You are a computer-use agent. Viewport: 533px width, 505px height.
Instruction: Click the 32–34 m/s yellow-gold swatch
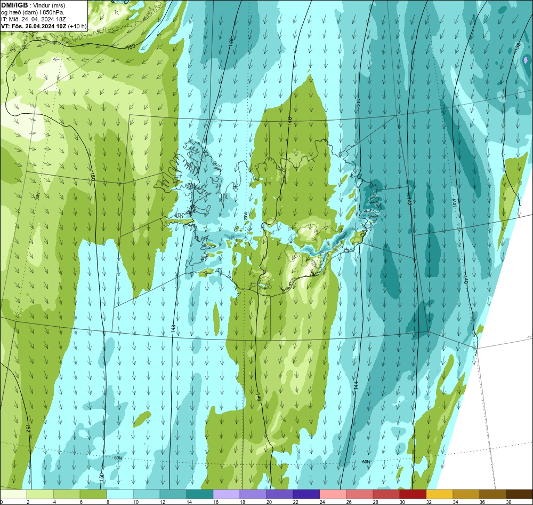440,494
